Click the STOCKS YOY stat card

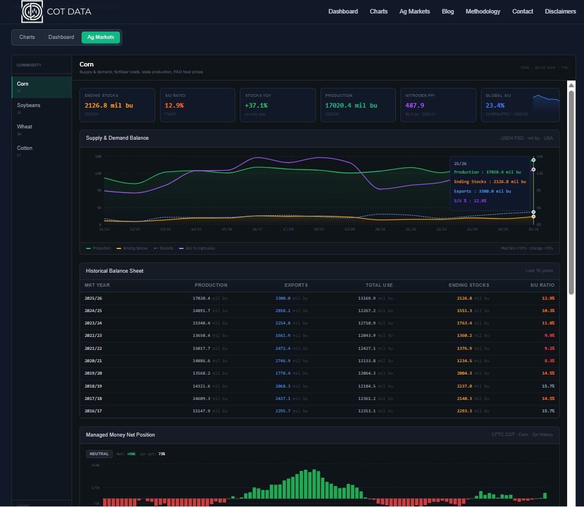[x=278, y=105]
